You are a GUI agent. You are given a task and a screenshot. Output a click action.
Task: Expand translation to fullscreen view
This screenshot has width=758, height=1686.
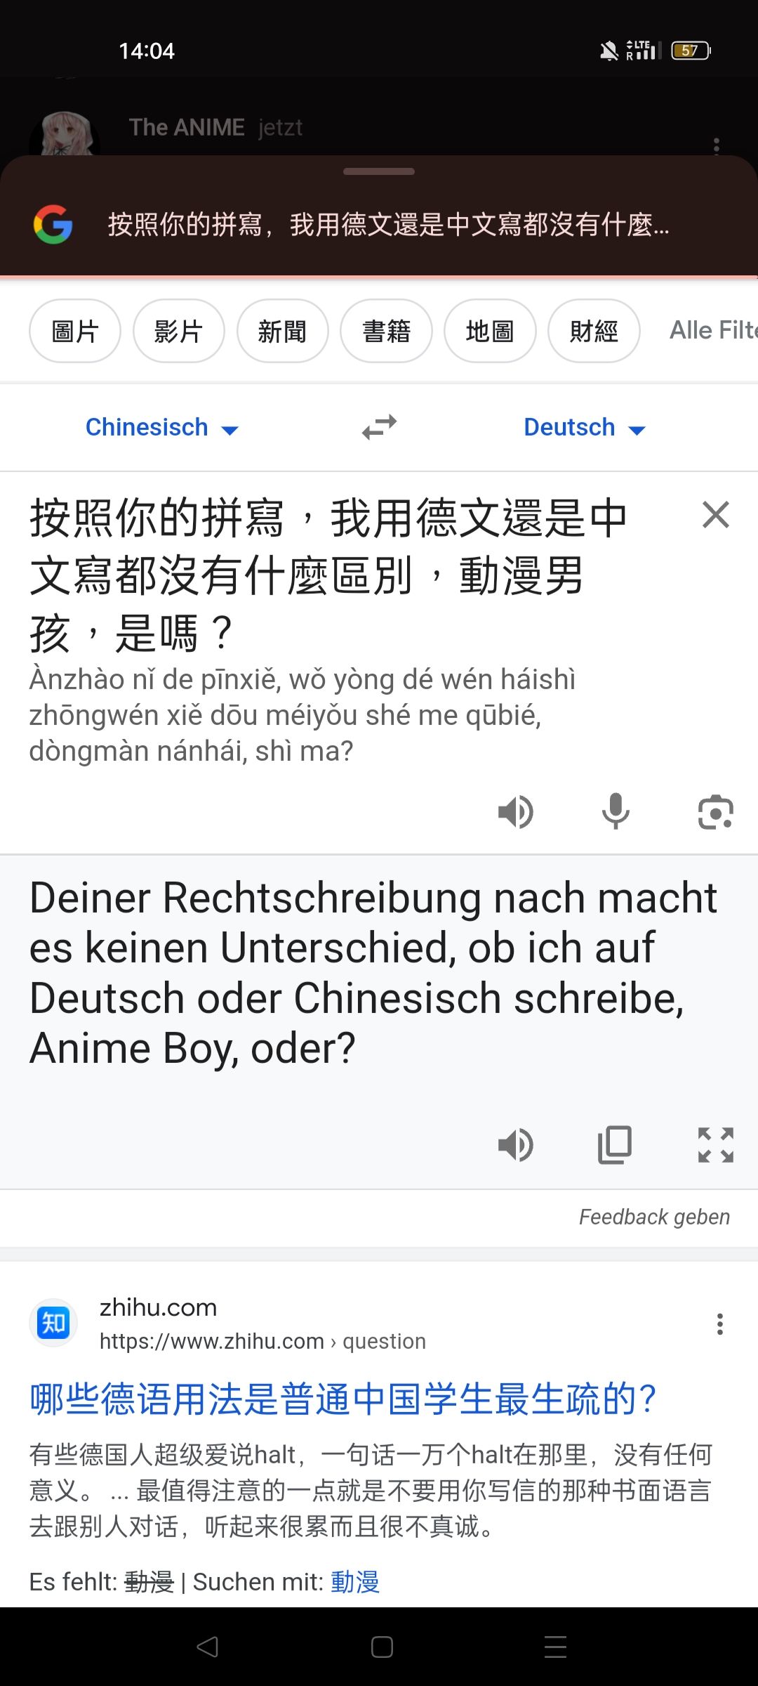(715, 1145)
